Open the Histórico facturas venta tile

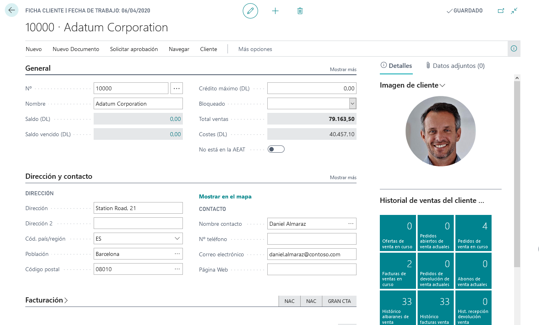click(x=436, y=308)
